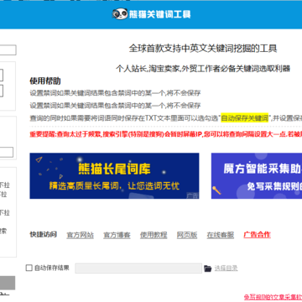This screenshot has width=302, height=302.
Task: Open the 官方网站 link
Action: (x=80, y=235)
